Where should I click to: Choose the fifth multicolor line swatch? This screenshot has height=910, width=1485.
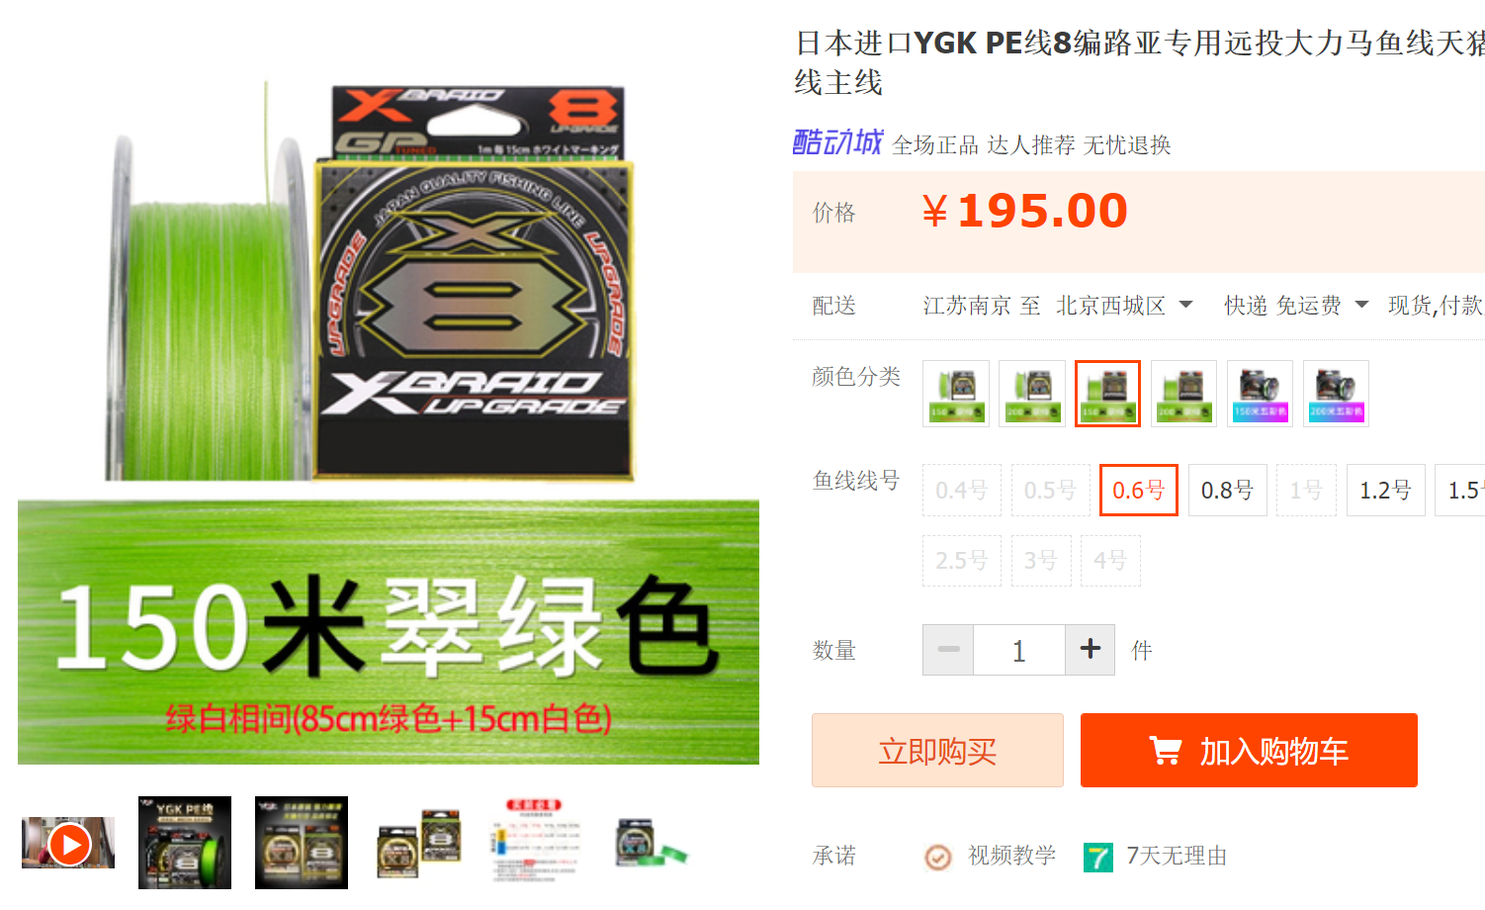[x=1260, y=394]
